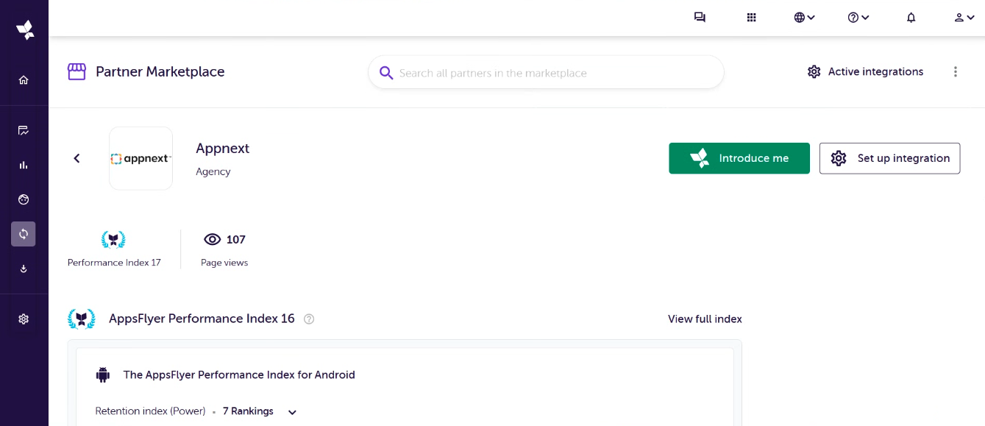Viewport: 985px width, 426px height.
Task: Click the 107 page views count
Action: 236,239
